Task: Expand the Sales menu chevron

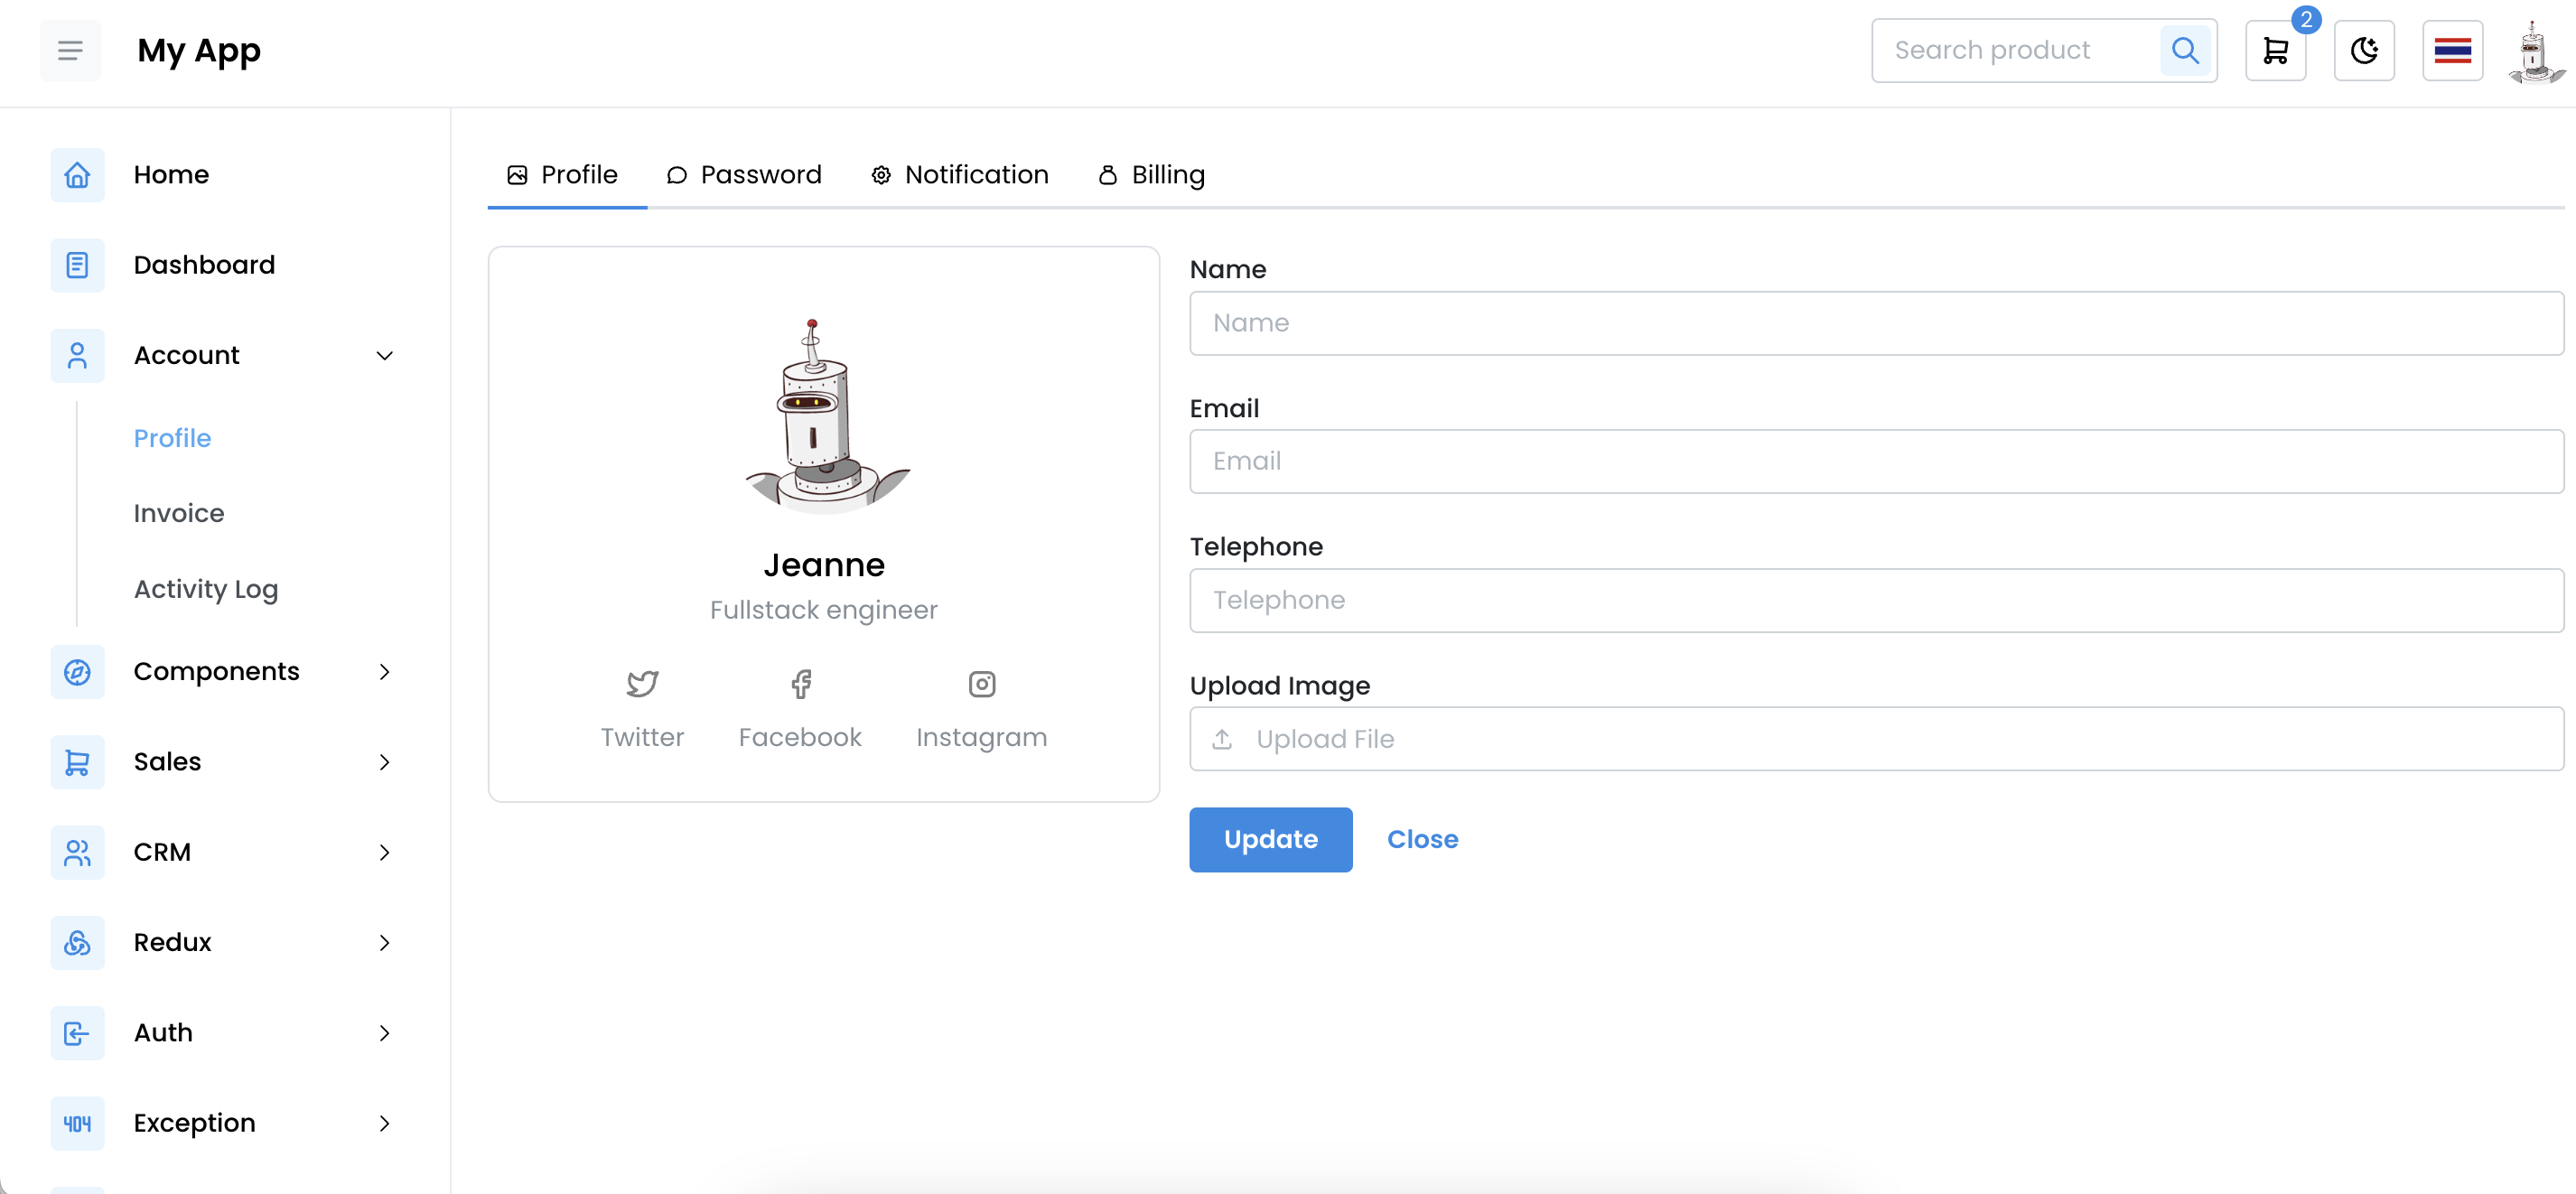Action: click(x=384, y=762)
